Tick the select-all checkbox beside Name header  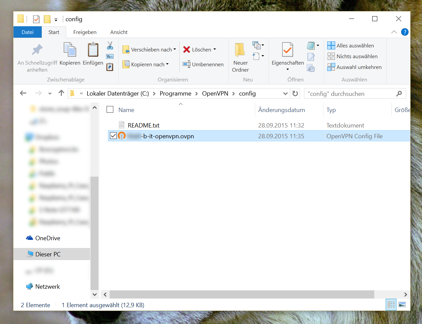110,110
